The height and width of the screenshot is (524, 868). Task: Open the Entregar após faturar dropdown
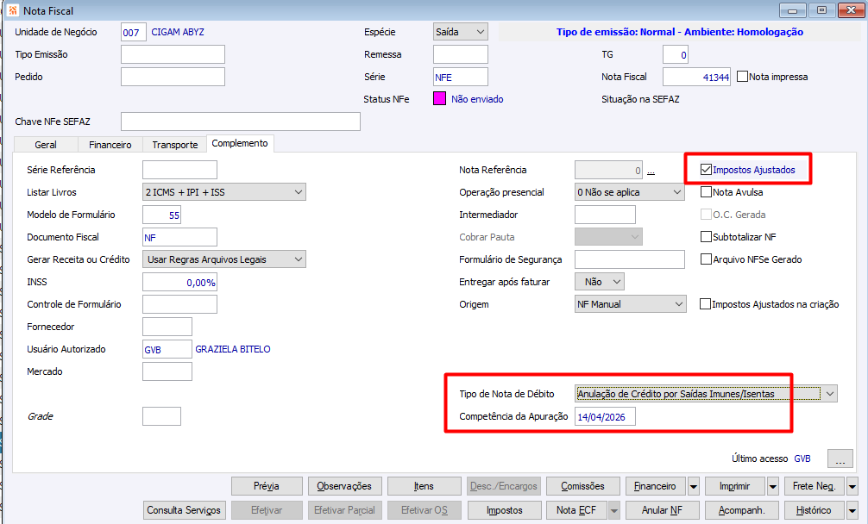pos(600,282)
